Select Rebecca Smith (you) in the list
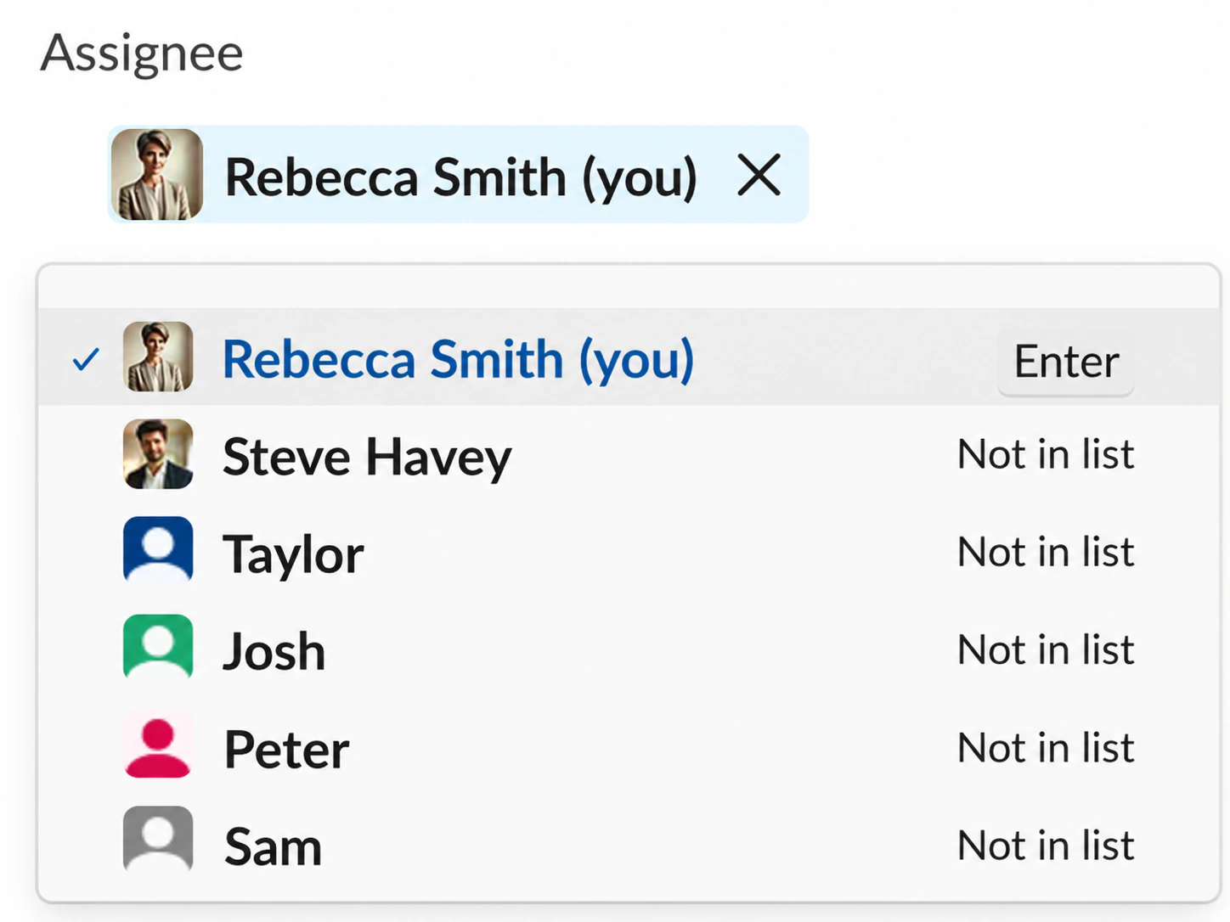This screenshot has height=922, width=1230. (x=629, y=357)
